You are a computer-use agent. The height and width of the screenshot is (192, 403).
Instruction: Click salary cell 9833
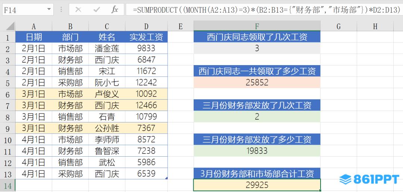tap(146, 48)
